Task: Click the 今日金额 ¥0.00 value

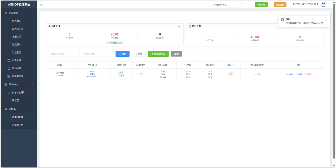Action: click(x=114, y=34)
